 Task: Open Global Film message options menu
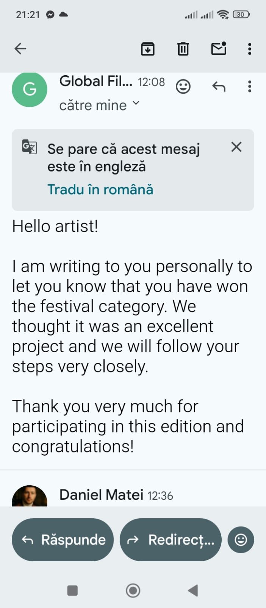coord(249,87)
